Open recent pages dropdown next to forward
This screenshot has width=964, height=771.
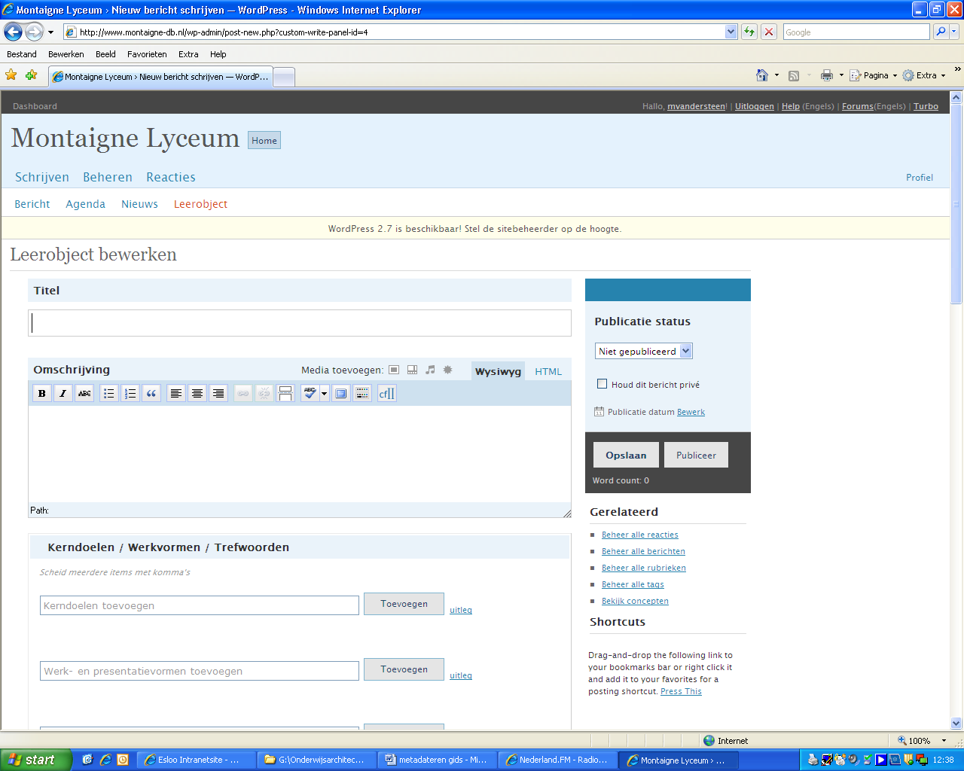[50, 32]
